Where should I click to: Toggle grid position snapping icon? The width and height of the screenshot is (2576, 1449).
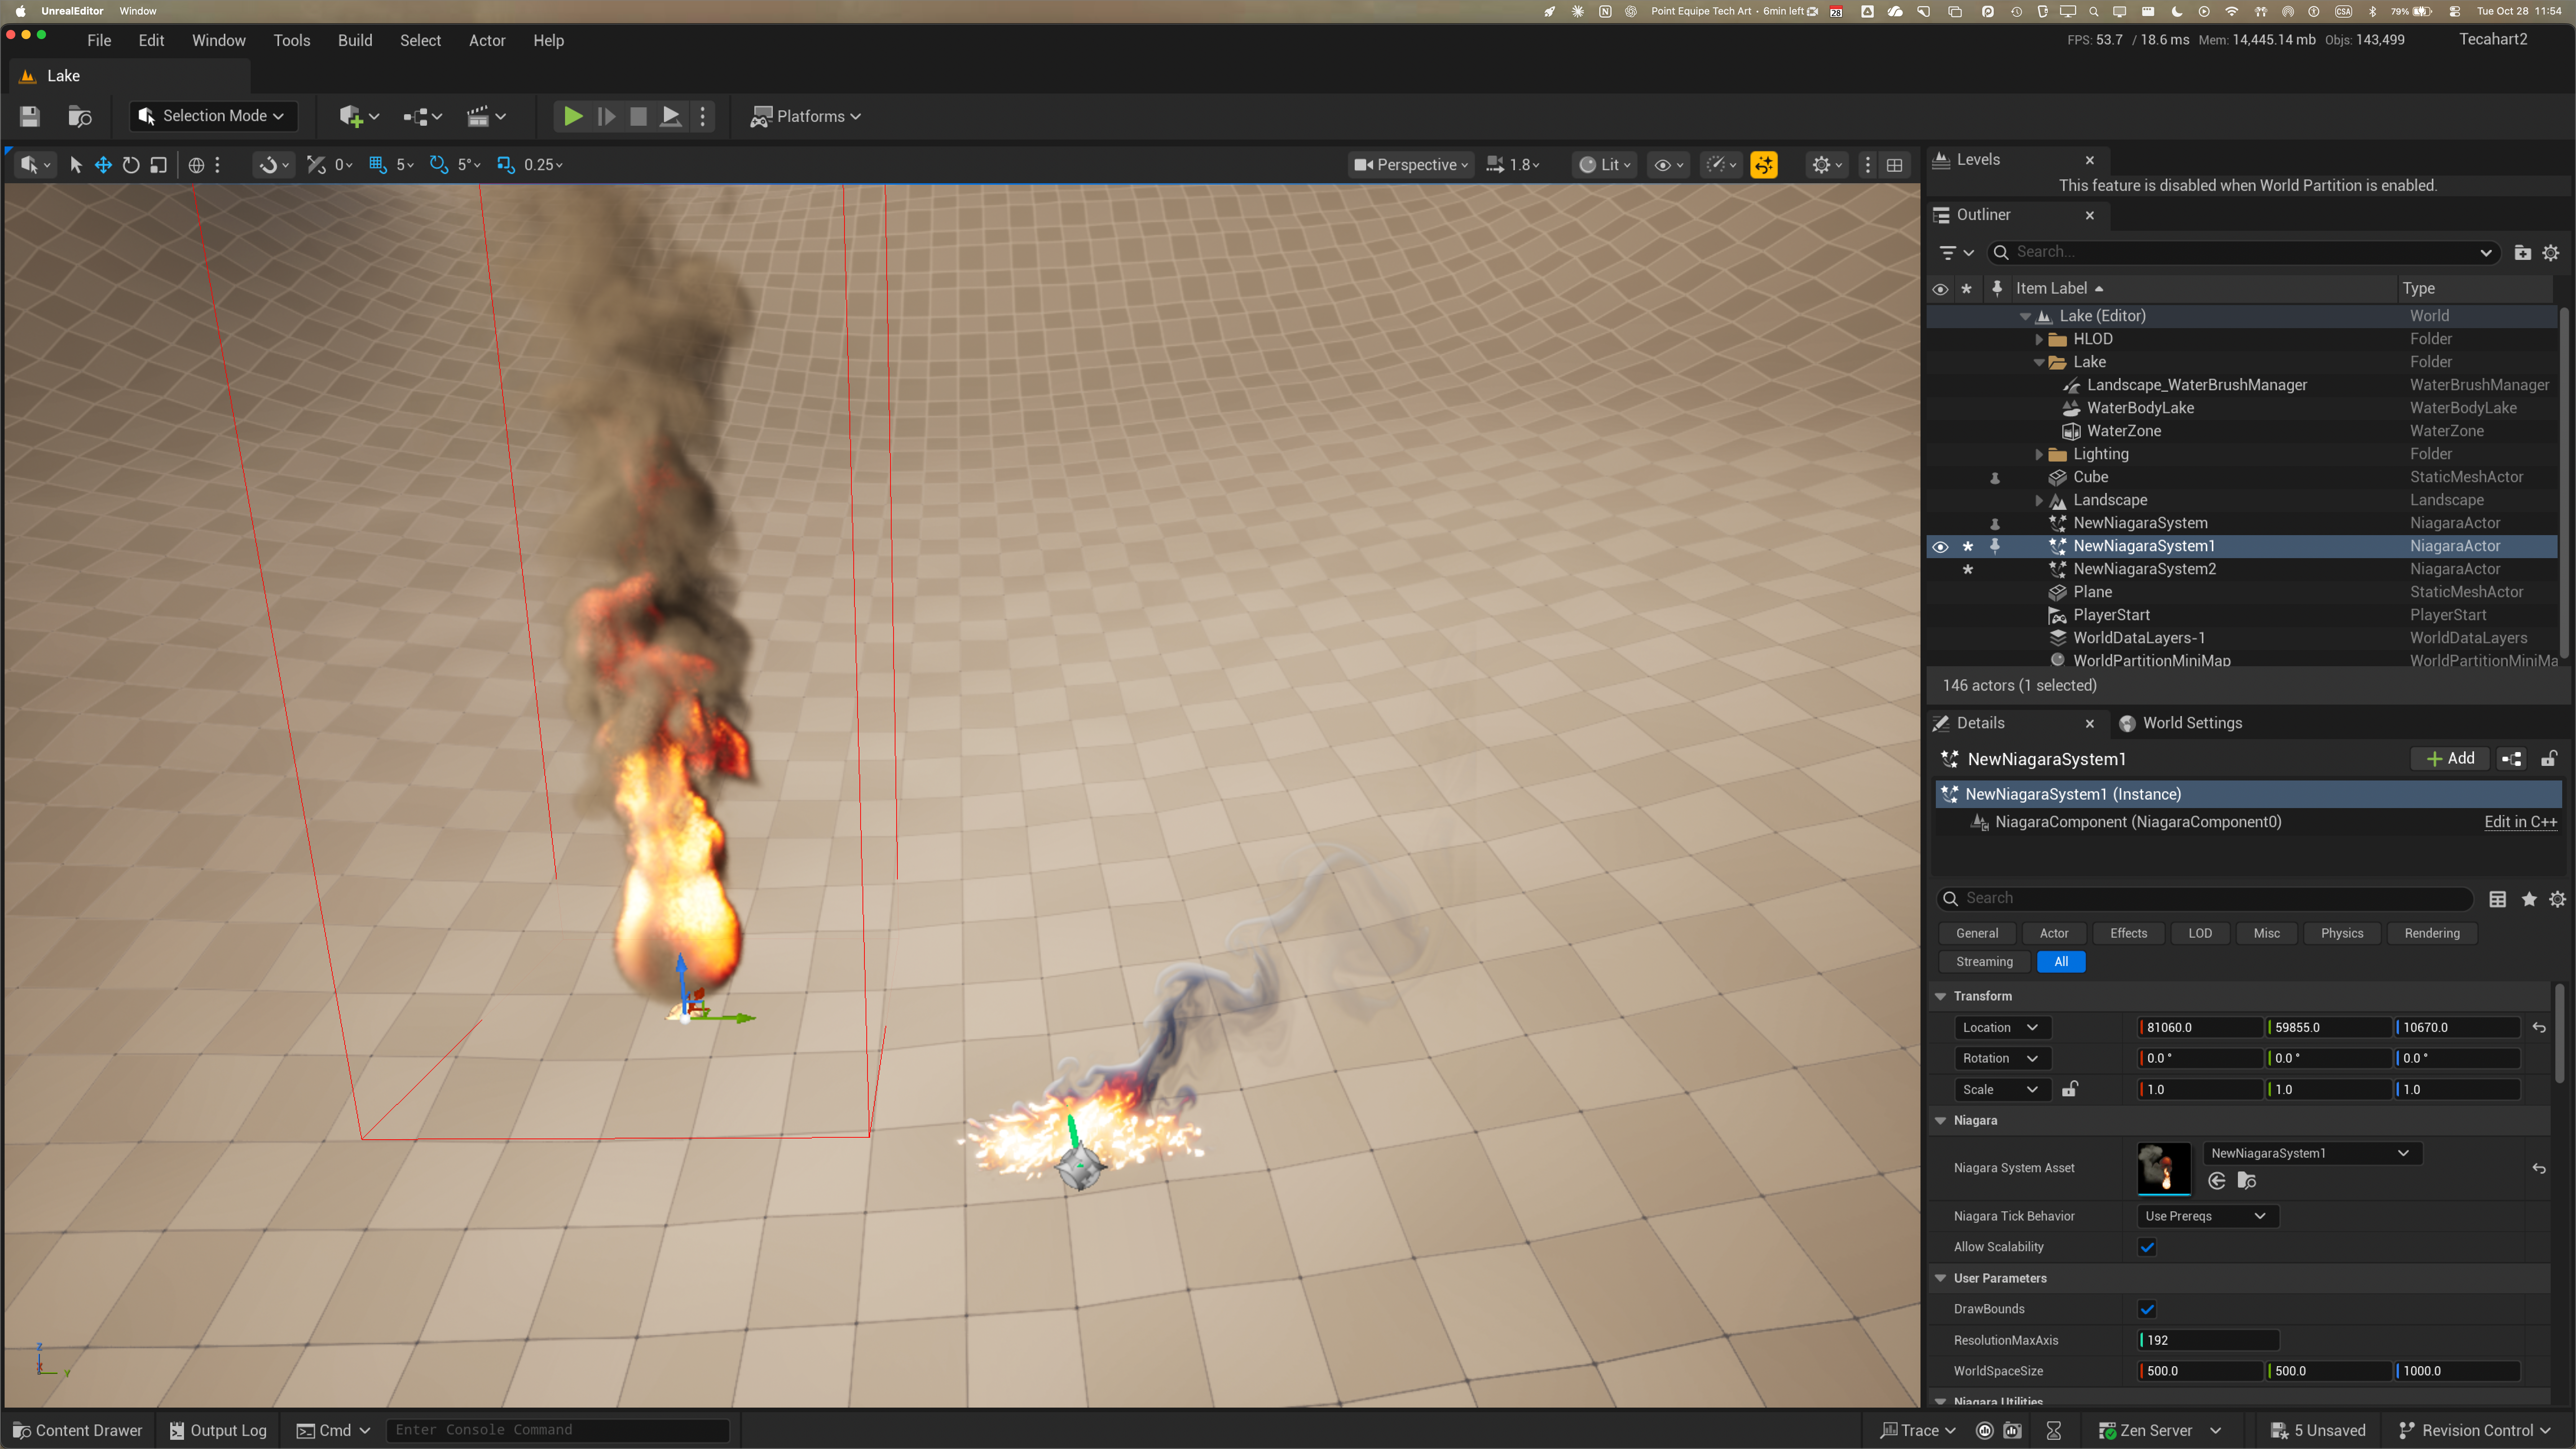coord(378,165)
